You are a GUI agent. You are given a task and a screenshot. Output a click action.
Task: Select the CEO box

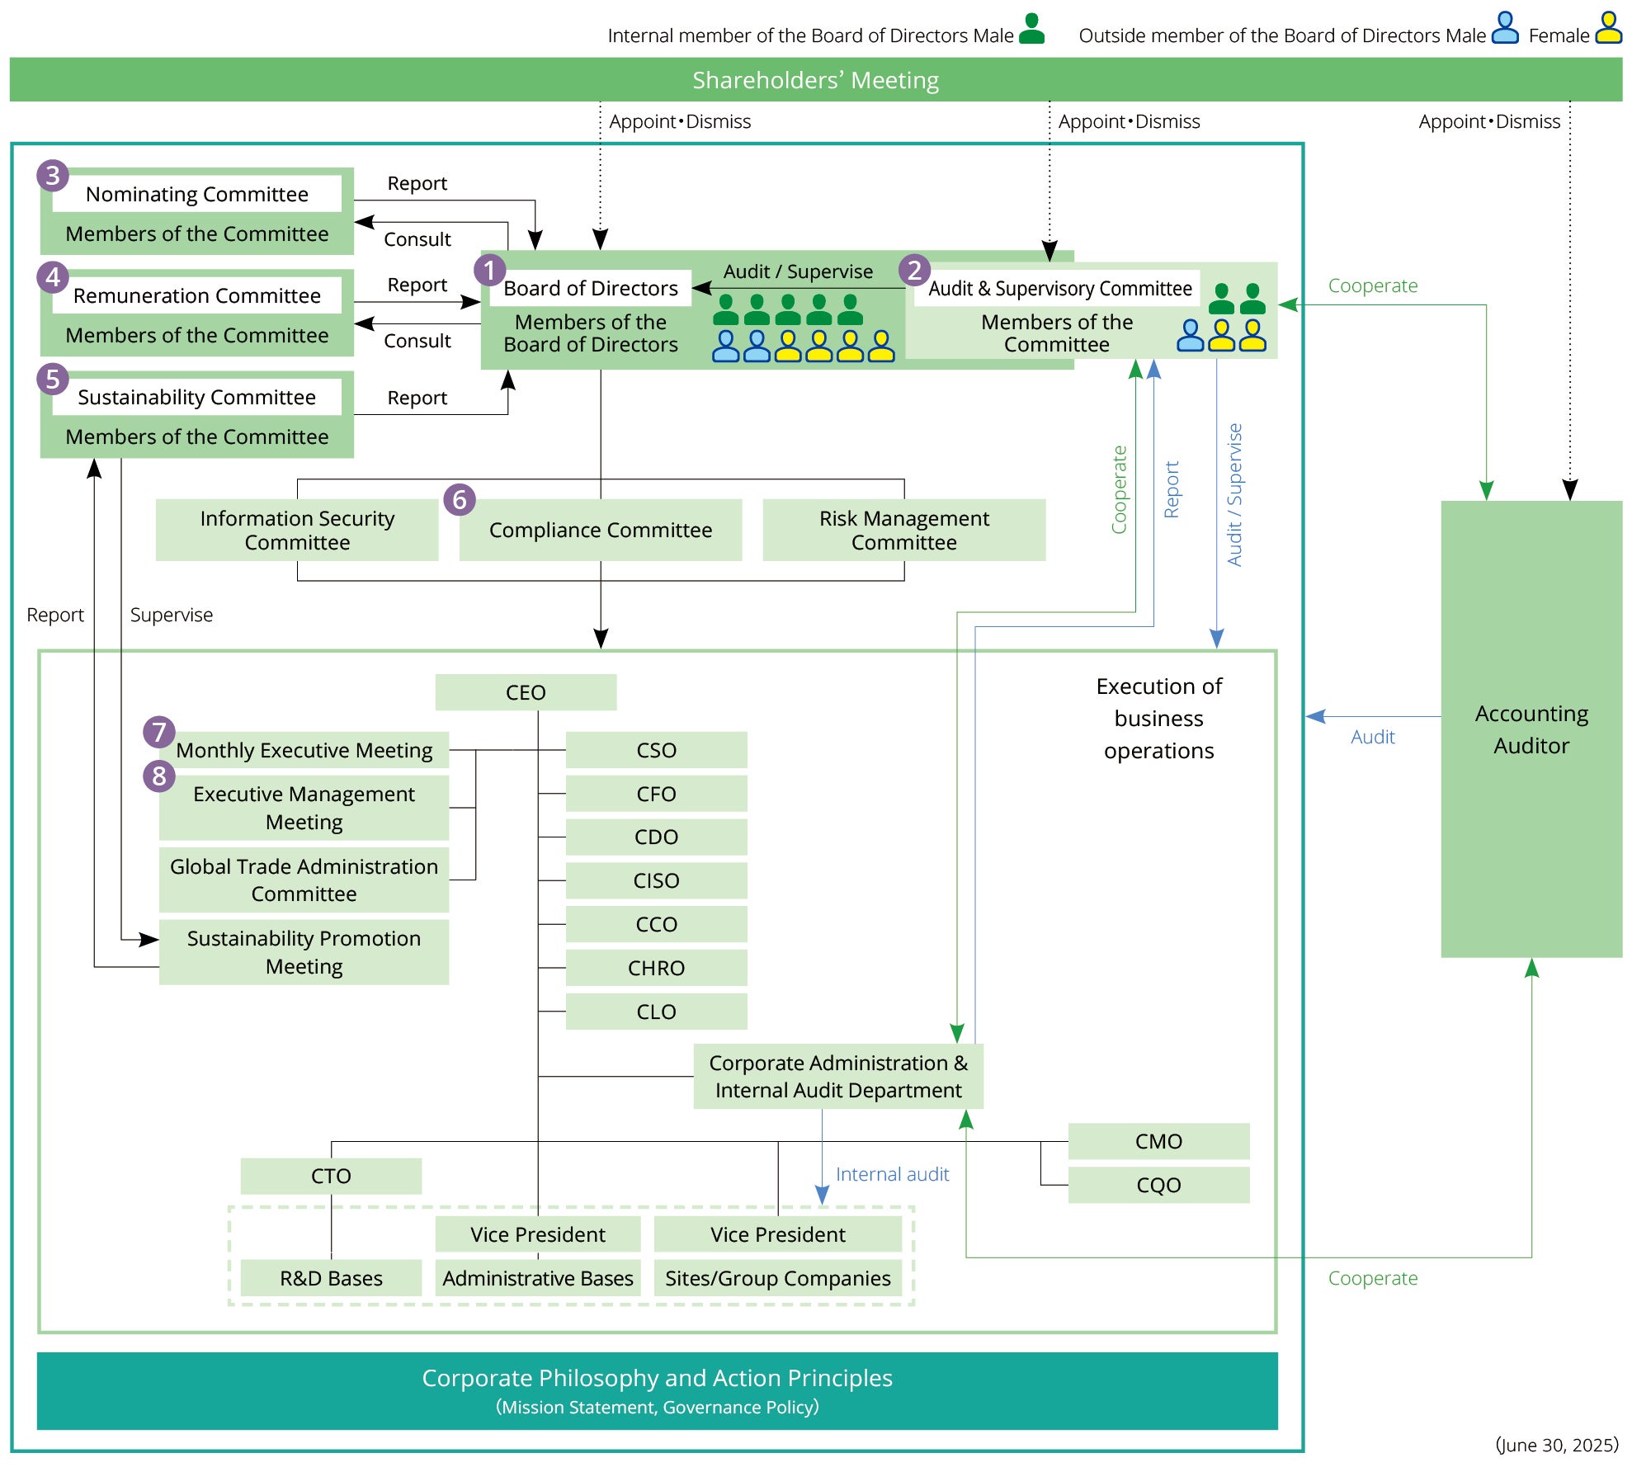click(526, 692)
